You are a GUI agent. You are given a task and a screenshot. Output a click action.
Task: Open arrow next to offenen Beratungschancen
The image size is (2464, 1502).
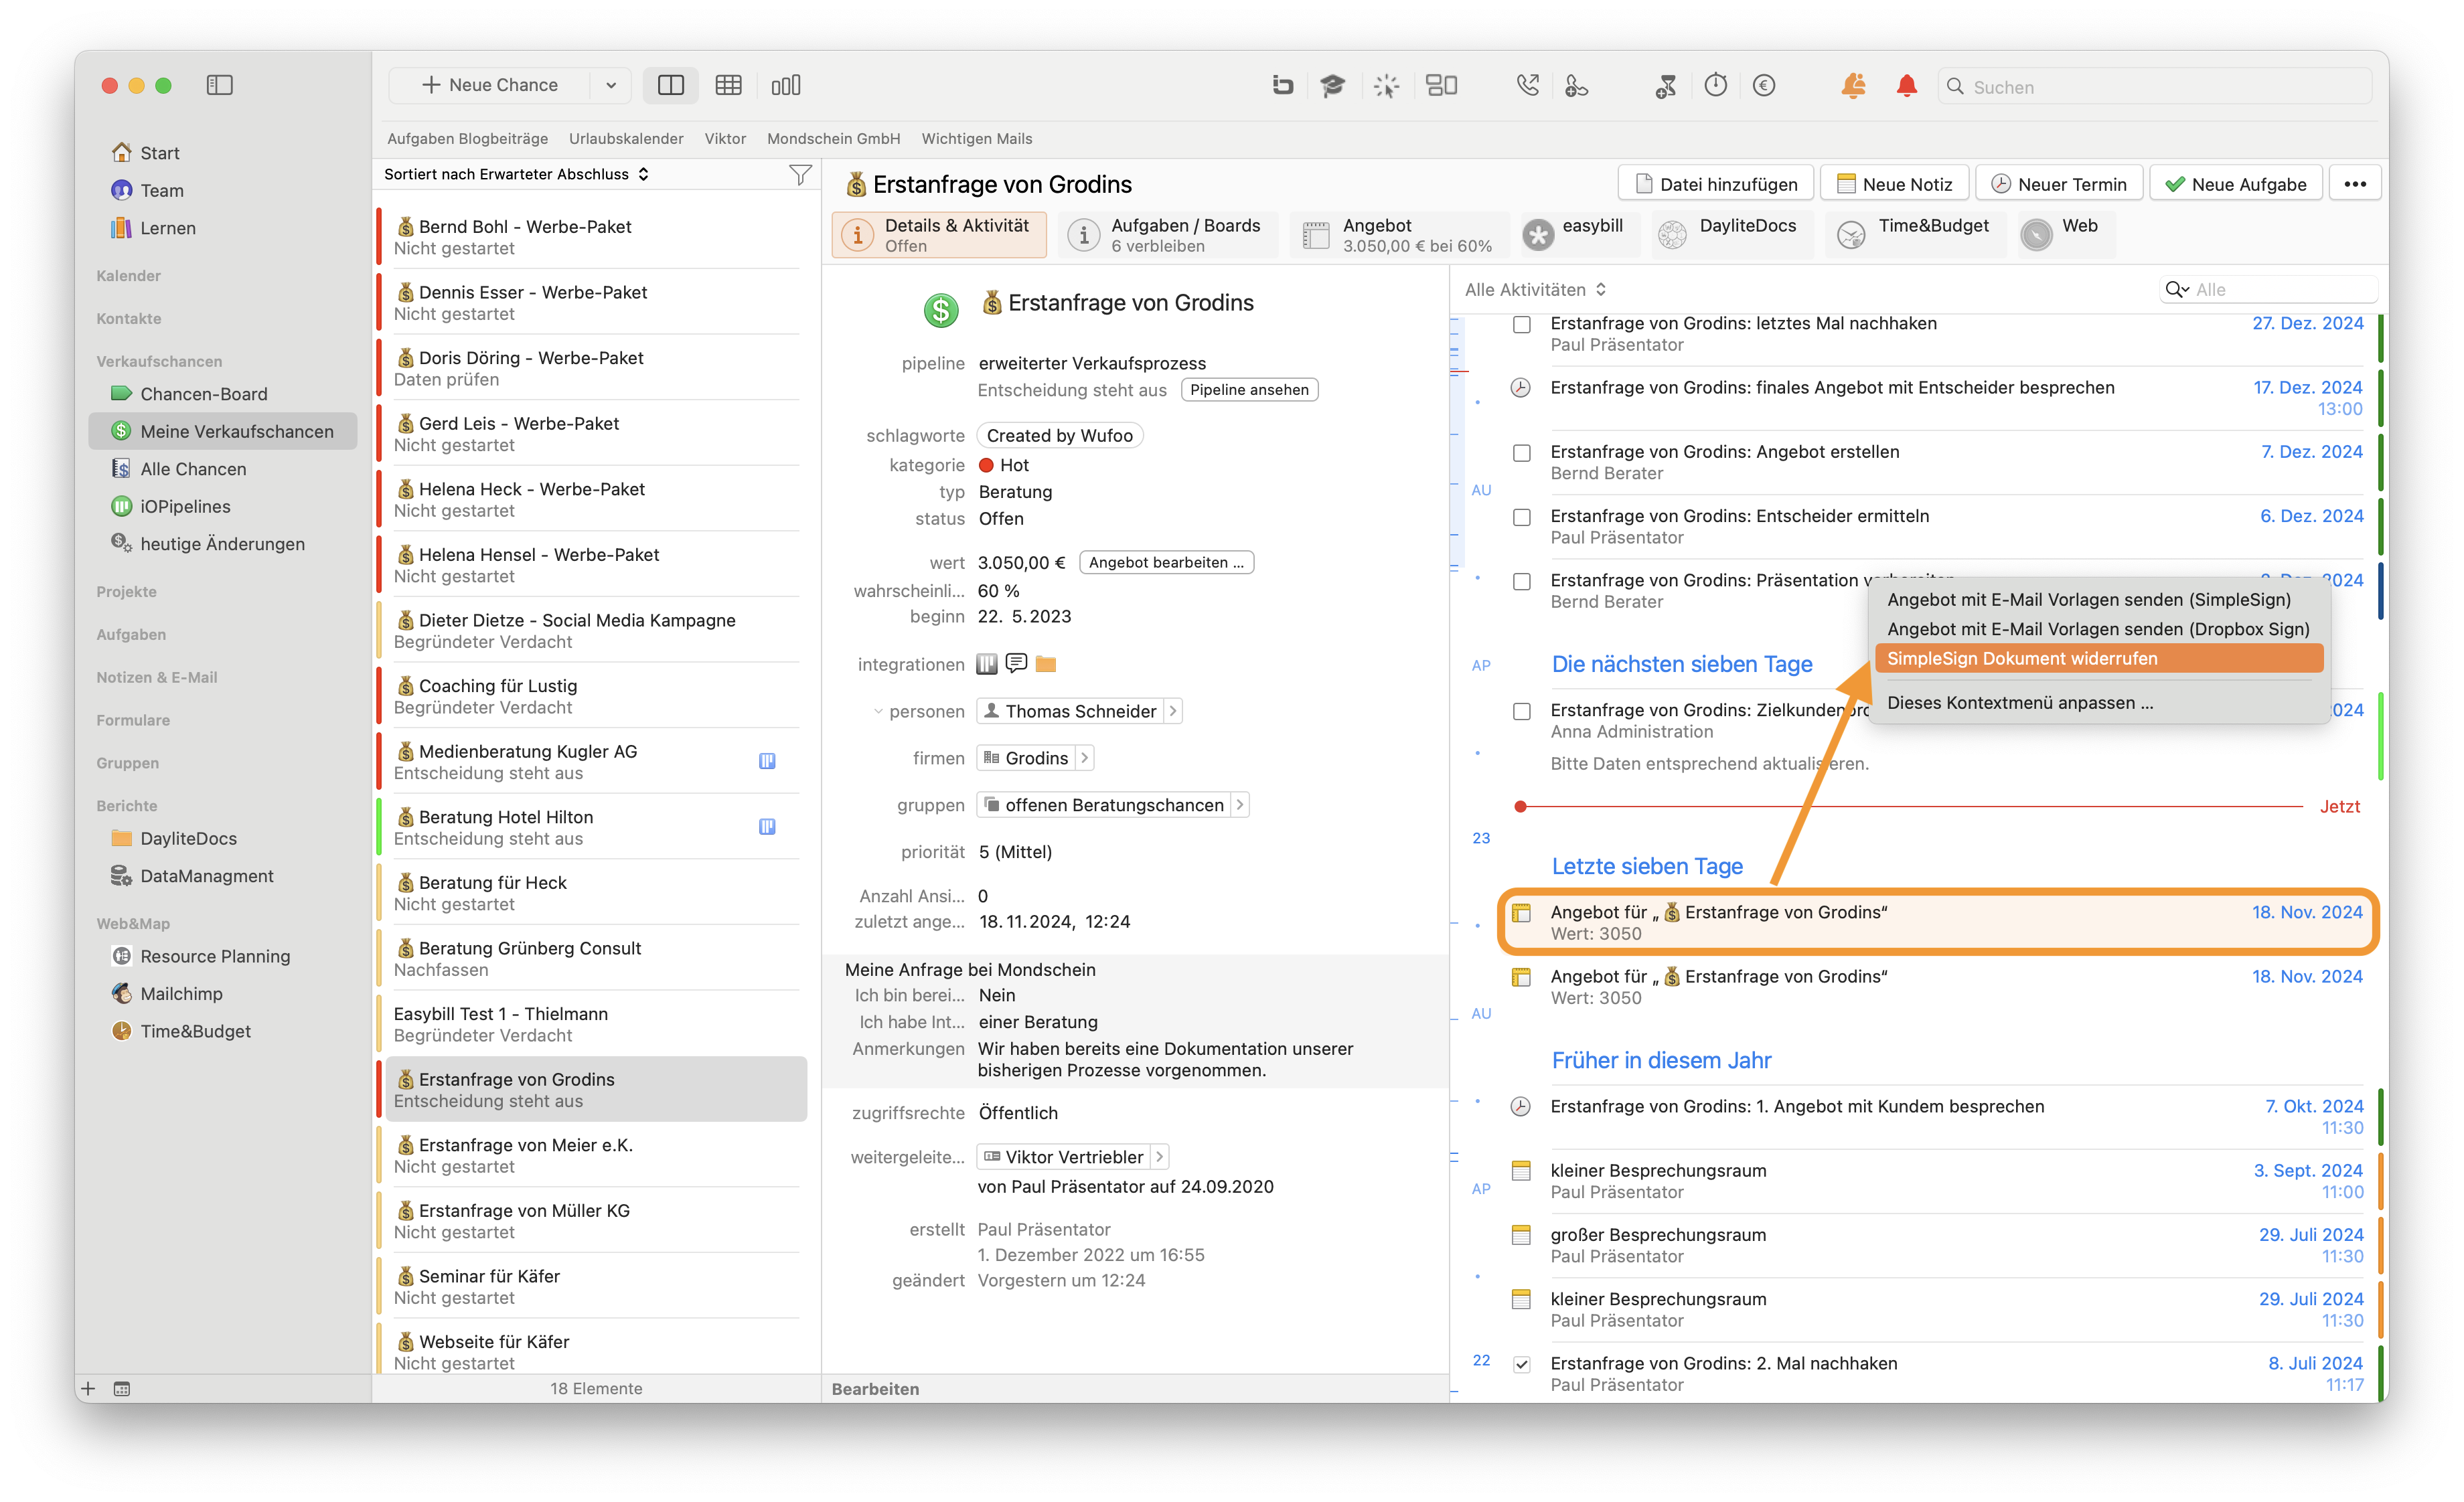(x=1239, y=805)
